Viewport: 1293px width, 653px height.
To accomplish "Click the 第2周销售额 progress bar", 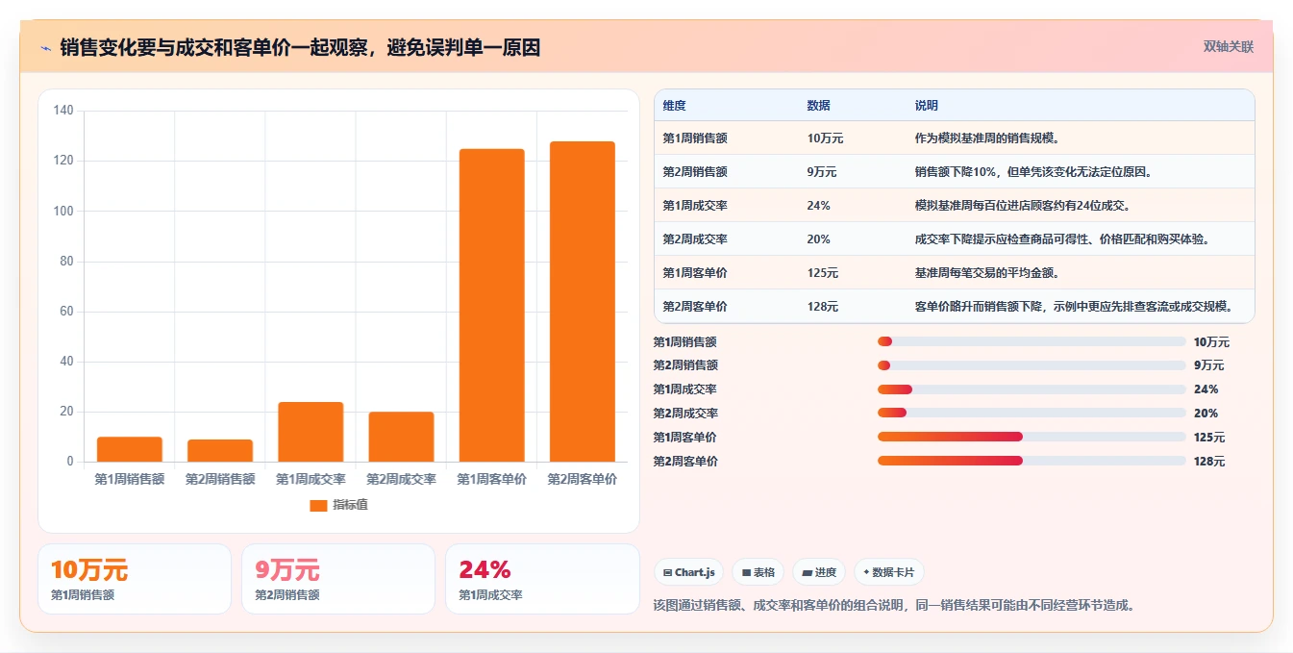I will pos(1032,365).
